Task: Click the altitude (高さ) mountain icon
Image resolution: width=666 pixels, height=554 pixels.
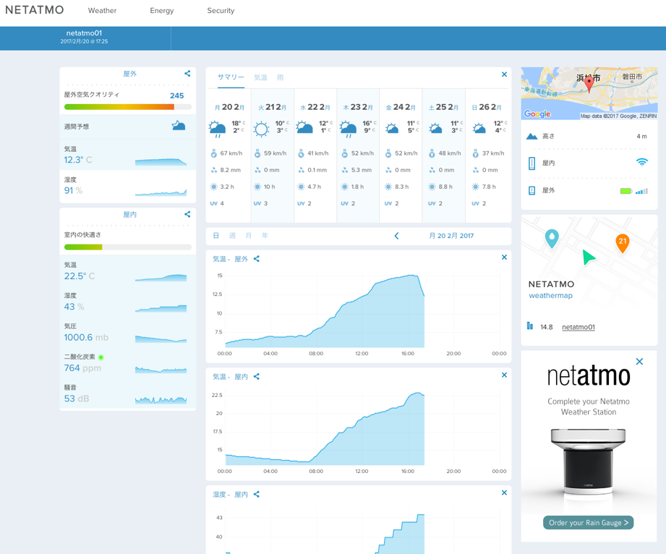Action: point(531,137)
